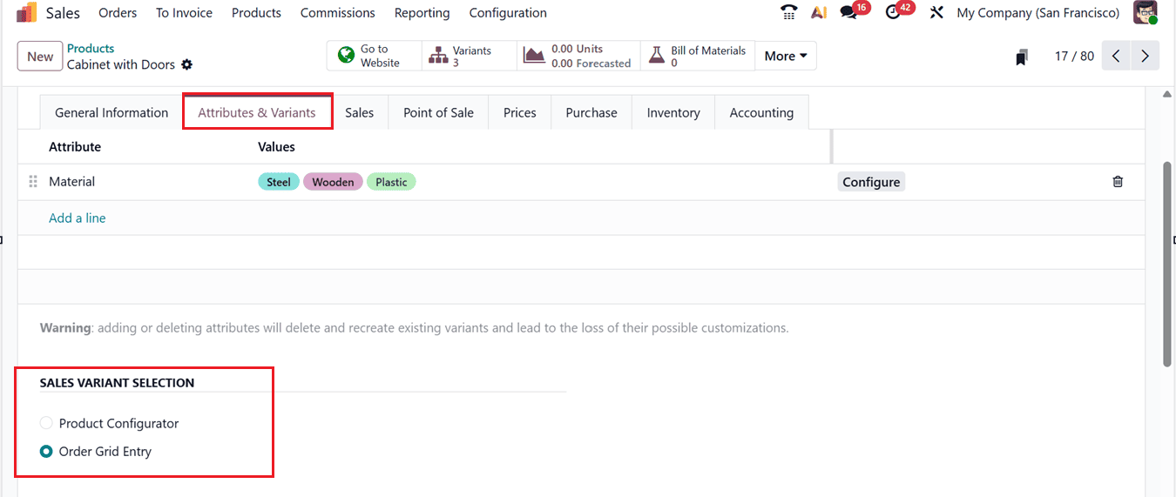
Task: Open the AI assistant icon
Action: 818,13
